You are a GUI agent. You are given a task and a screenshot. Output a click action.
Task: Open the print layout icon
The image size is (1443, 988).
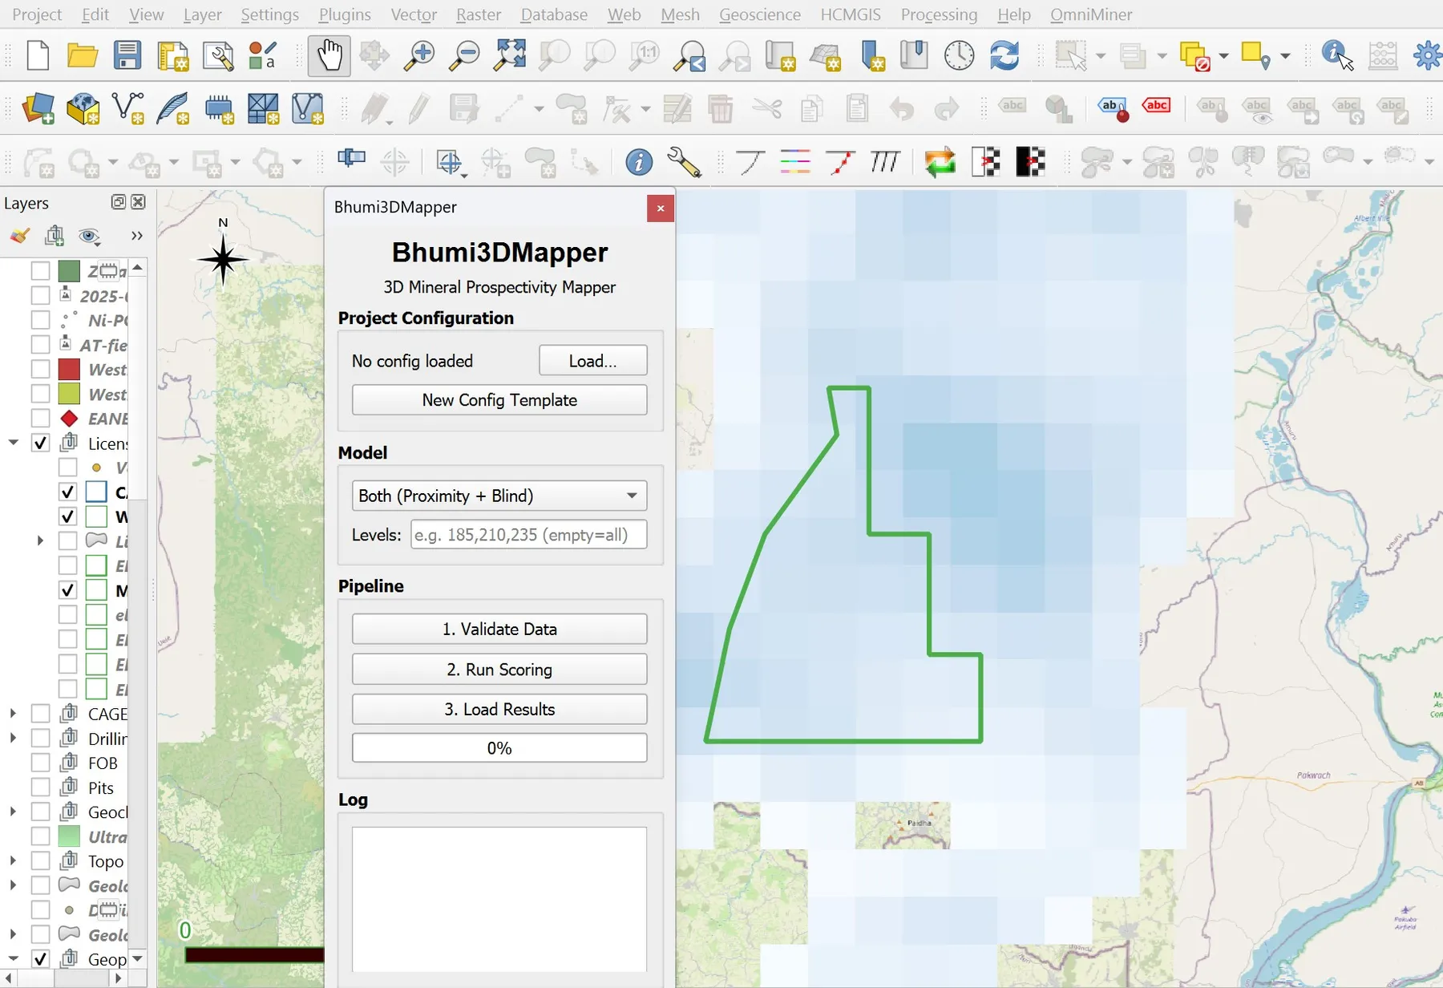click(x=173, y=55)
